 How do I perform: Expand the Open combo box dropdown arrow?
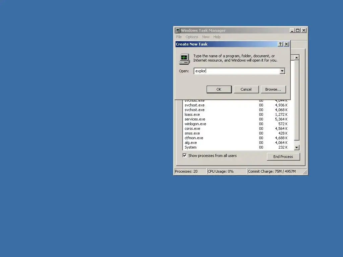point(282,71)
